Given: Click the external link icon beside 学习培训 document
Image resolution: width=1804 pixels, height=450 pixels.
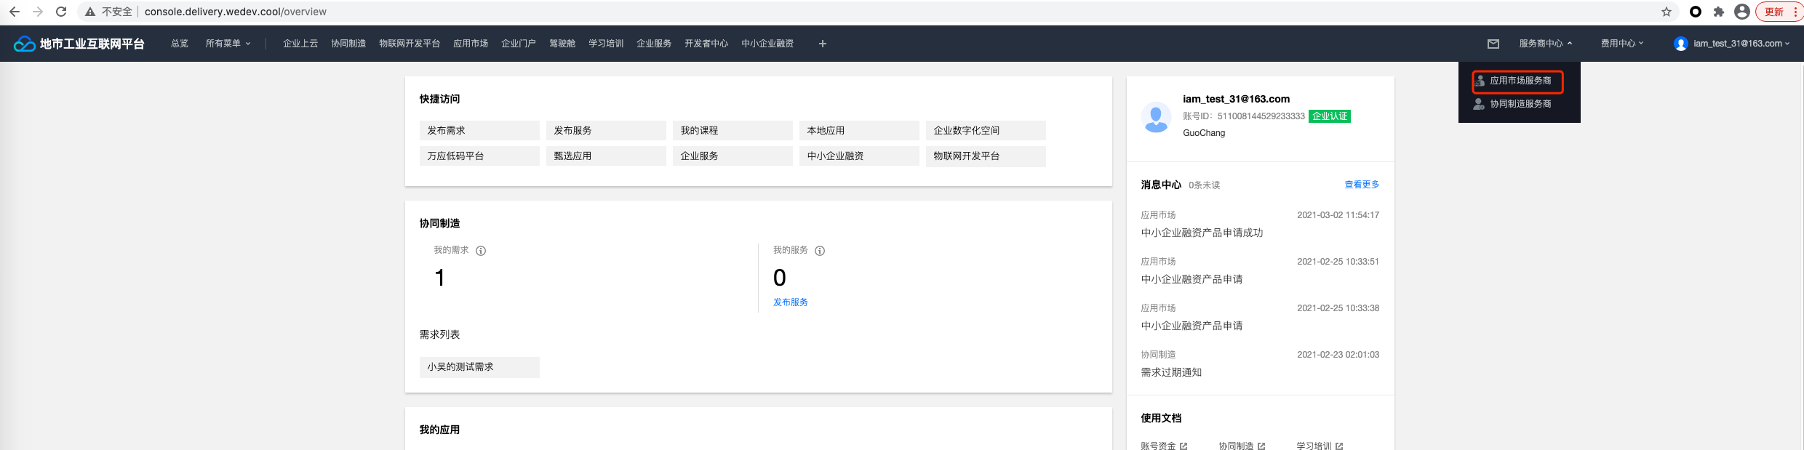Looking at the screenshot, I should pos(1339,446).
